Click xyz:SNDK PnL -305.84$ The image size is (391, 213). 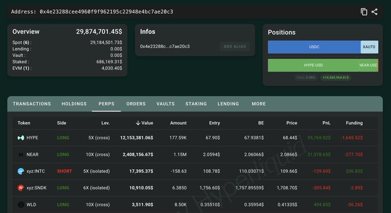321,188
